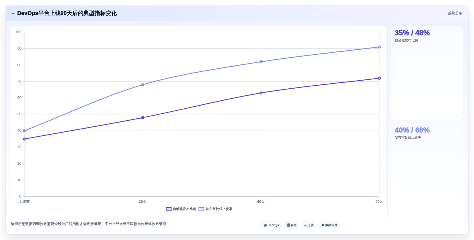
Task: Click the chart title DevOps平台上线90天后的典型指标变化
Action: click(67, 13)
